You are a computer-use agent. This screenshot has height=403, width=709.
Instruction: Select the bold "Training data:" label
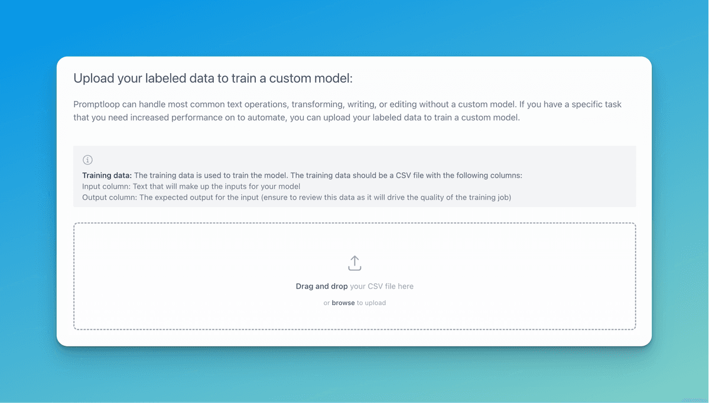click(107, 175)
